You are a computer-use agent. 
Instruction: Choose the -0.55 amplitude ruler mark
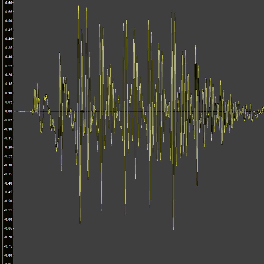(8, 210)
